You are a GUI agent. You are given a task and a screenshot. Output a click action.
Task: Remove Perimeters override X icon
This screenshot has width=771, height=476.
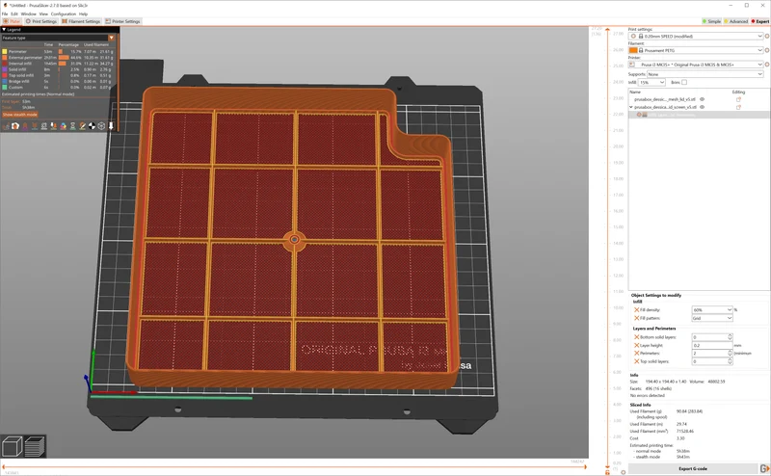click(637, 353)
